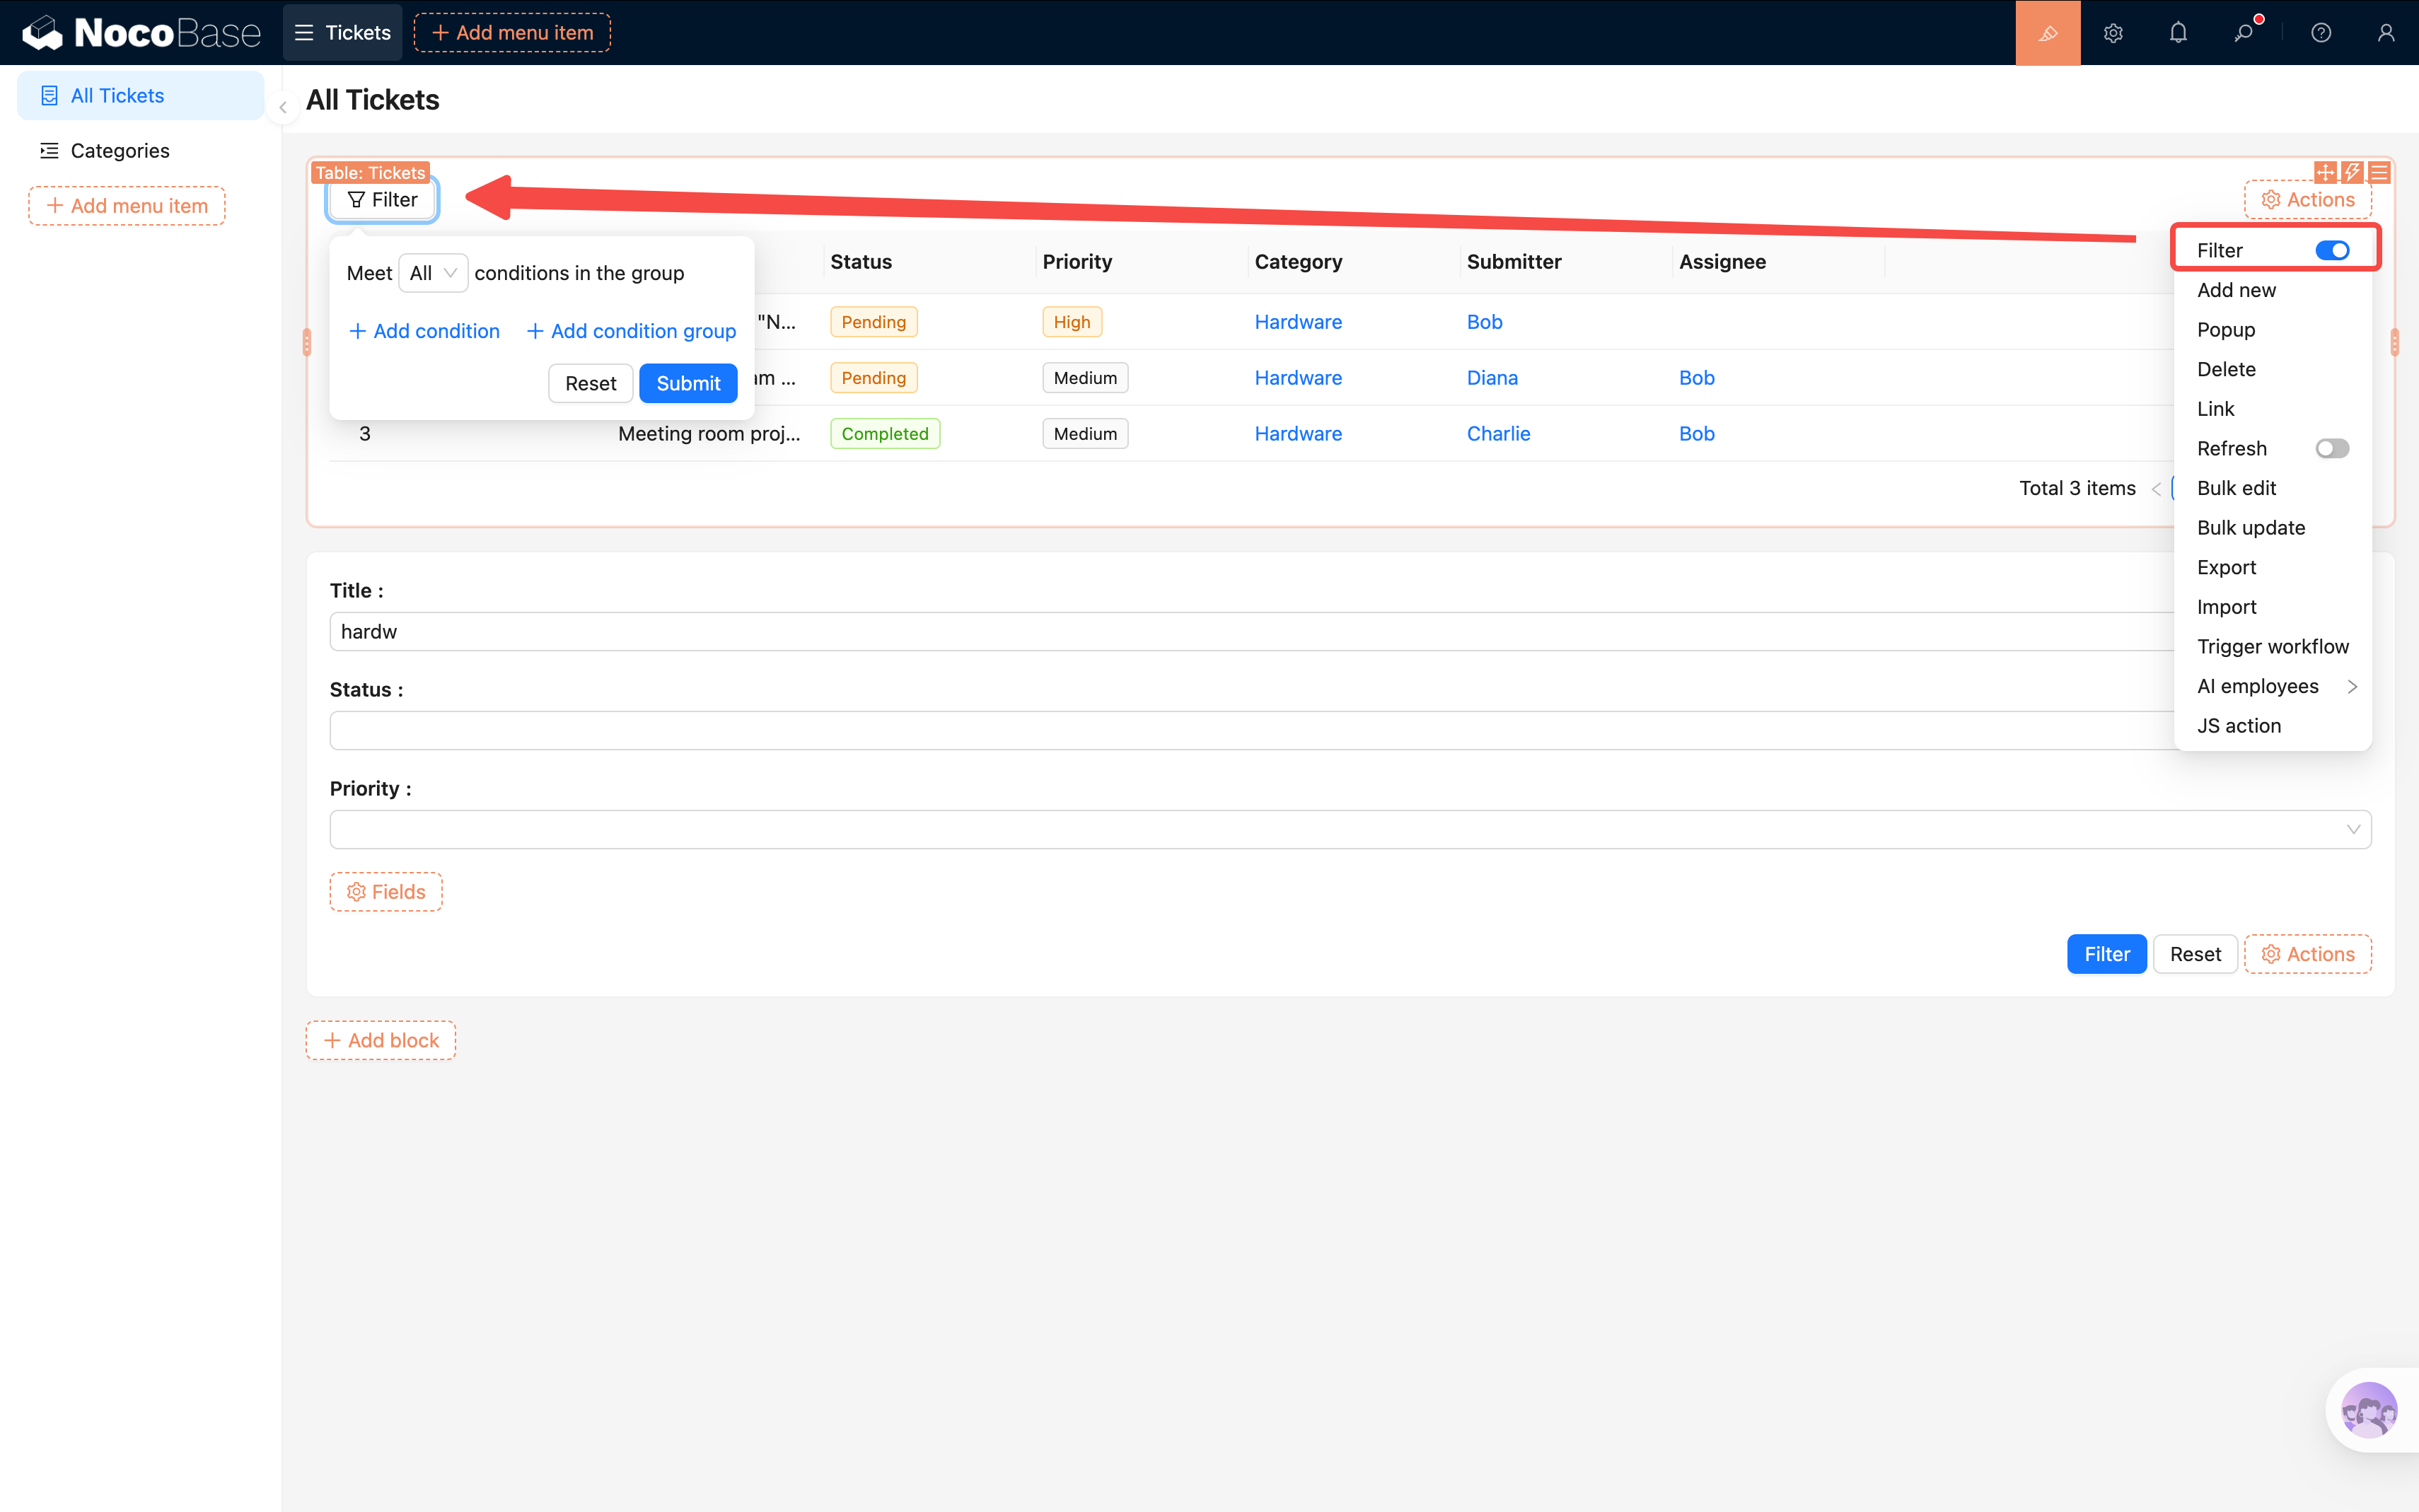Screen dimensions: 2419x1512
Task: Click Add condition link
Action: click(424, 331)
